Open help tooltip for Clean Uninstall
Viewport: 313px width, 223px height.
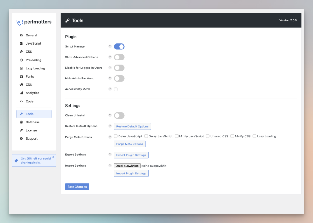(x=110, y=115)
